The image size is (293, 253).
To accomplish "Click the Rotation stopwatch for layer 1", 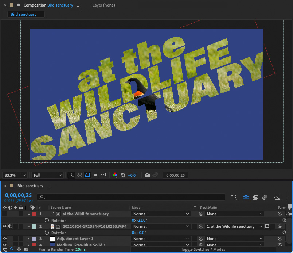I will [x=47, y=220].
